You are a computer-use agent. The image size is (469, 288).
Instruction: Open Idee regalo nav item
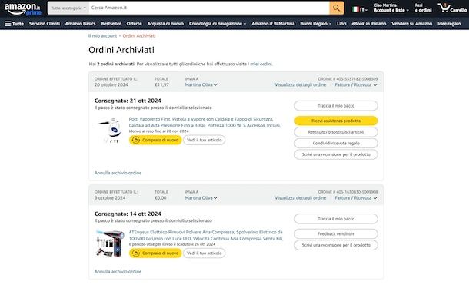point(449,24)
